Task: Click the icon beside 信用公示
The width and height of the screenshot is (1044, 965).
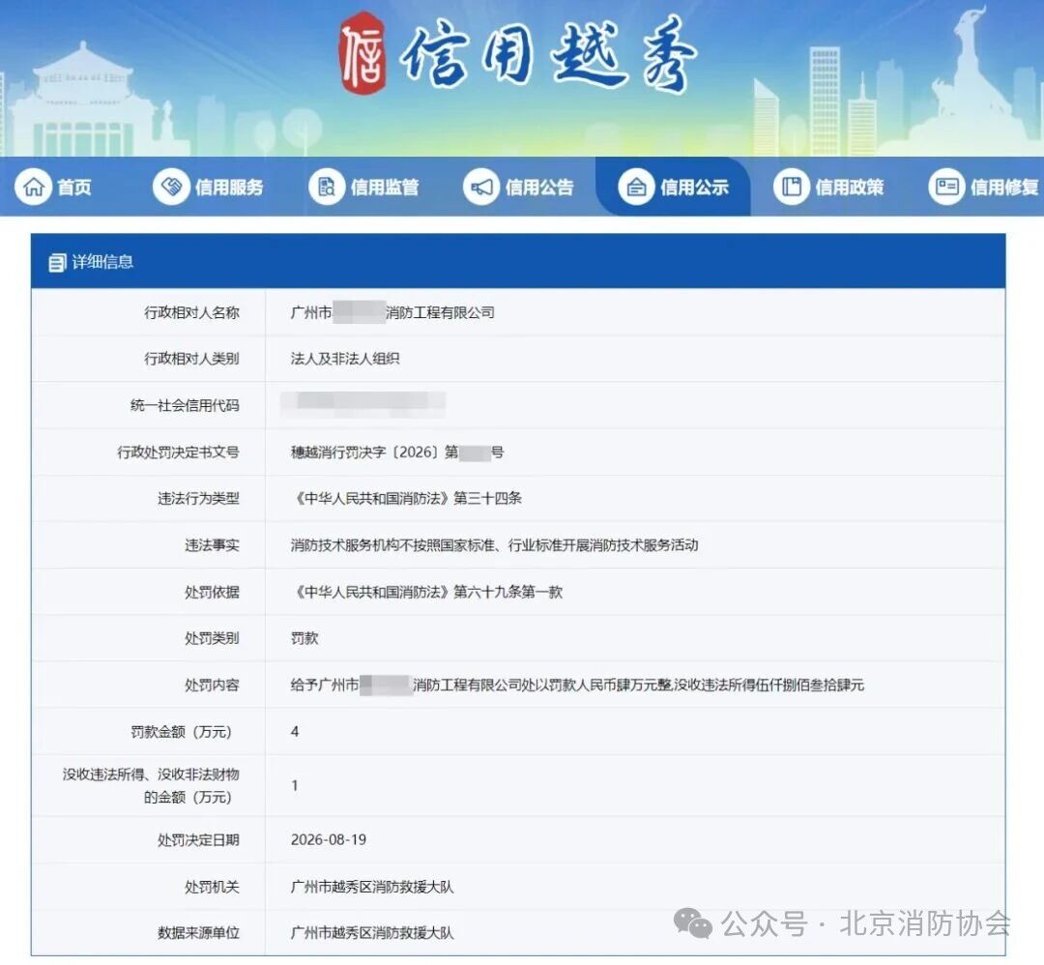Action: point(636,188)
